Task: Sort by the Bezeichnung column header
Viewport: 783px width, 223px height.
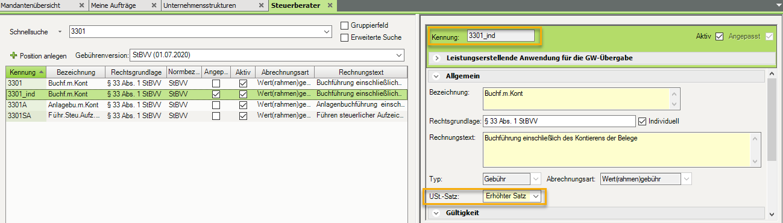Action: pyautogui.click(x=76, y=72)
